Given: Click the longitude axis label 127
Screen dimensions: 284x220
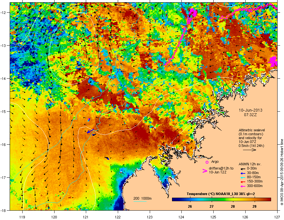Looking at the screenshot, I should (x=277, y=217).
